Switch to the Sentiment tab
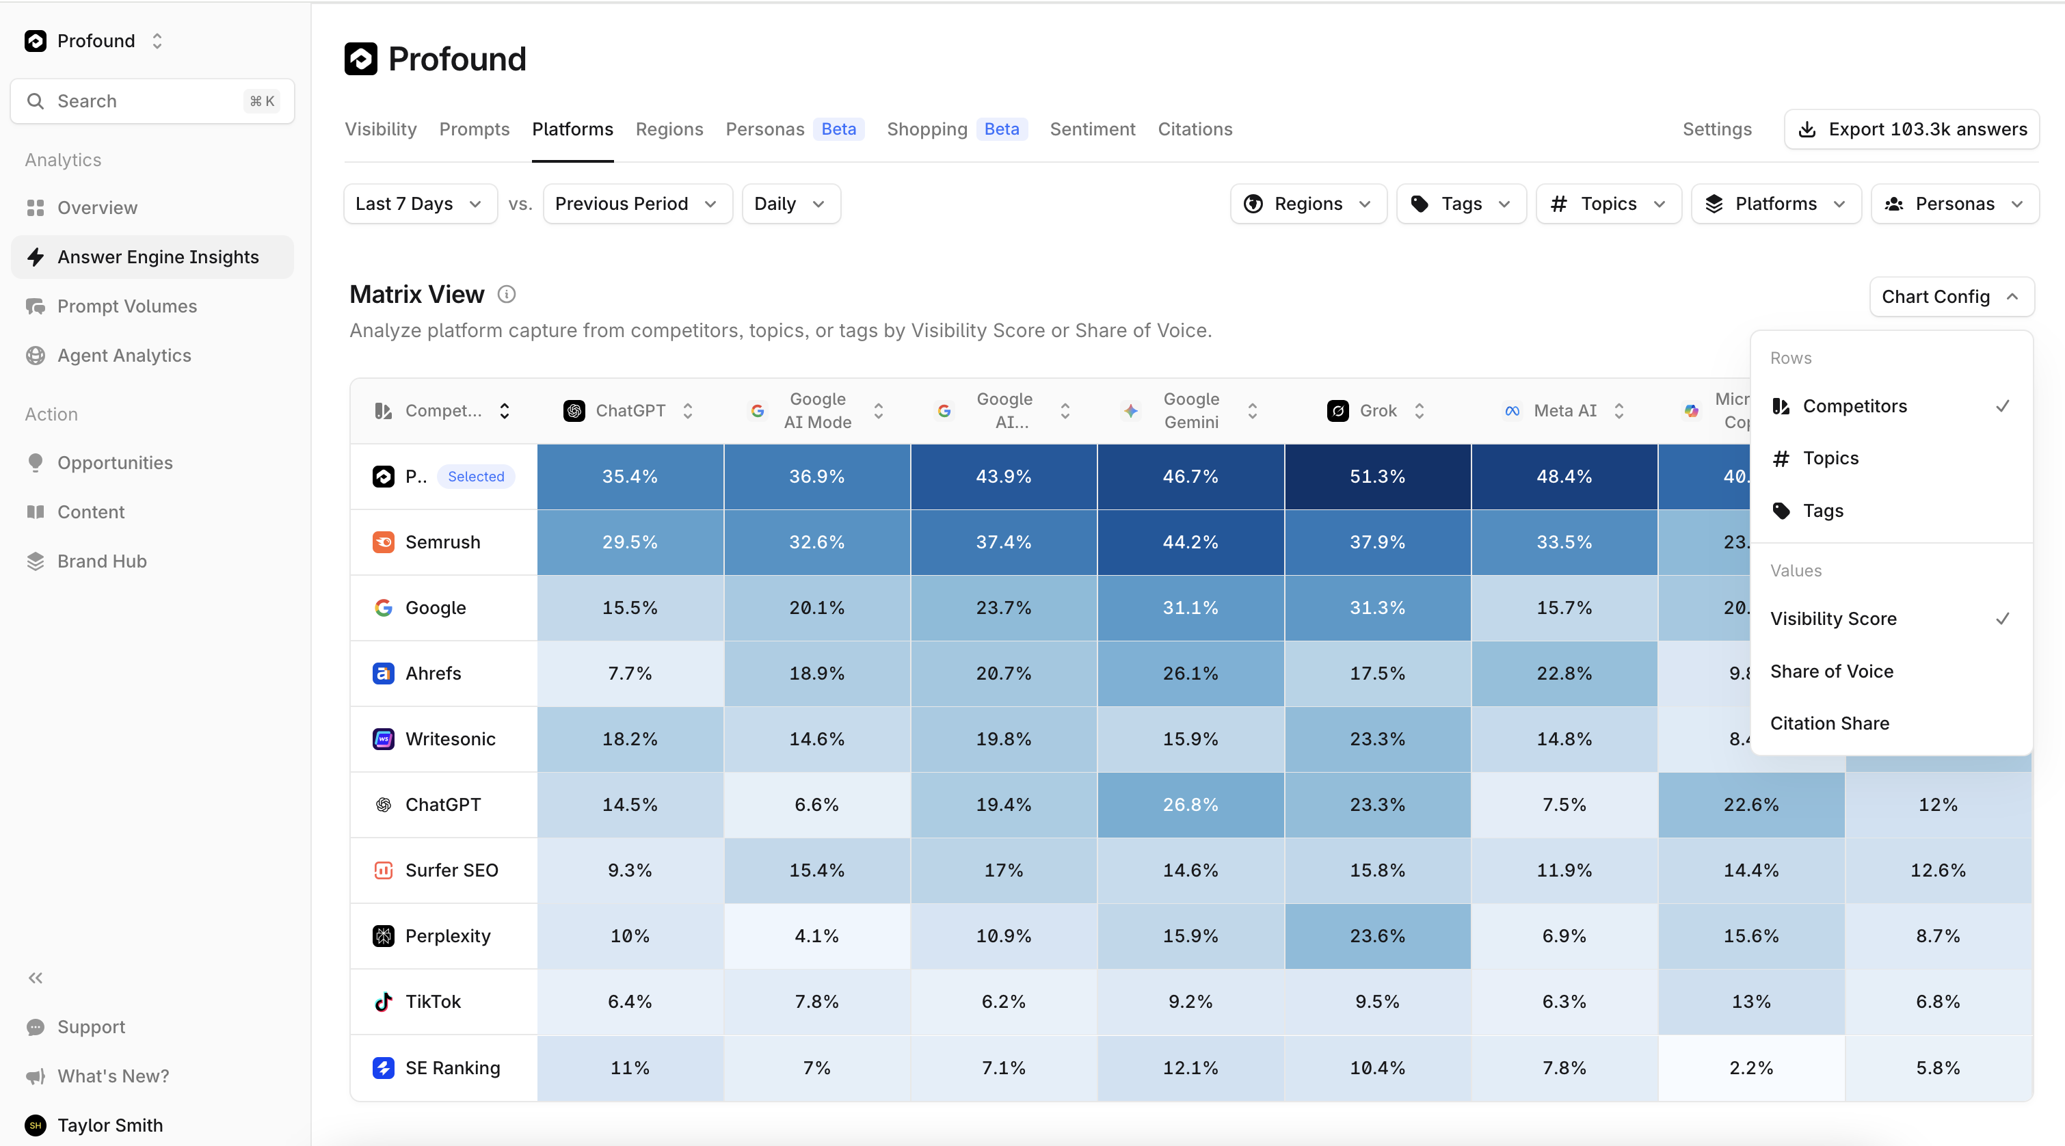 click(x=1092, y=129)
